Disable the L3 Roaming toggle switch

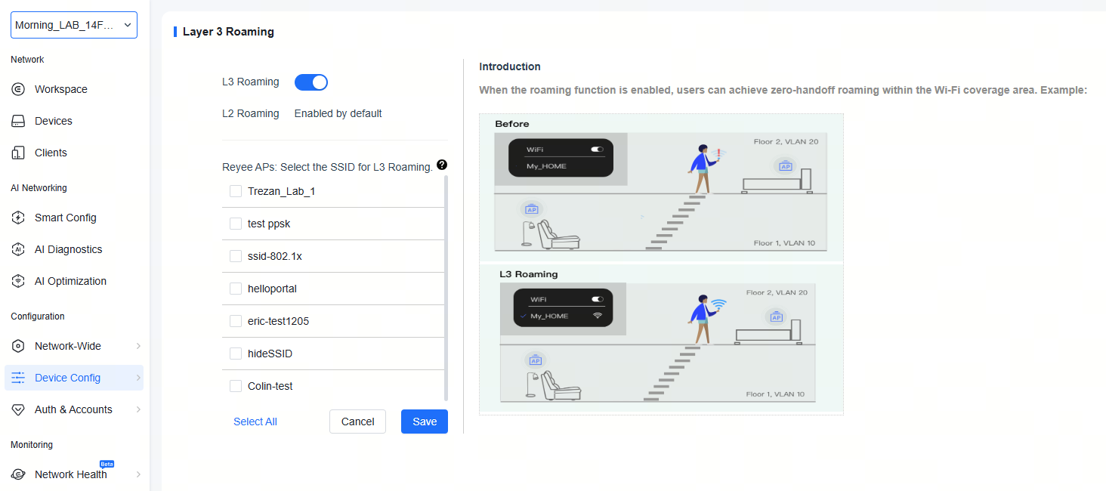[x=310, y=82]
